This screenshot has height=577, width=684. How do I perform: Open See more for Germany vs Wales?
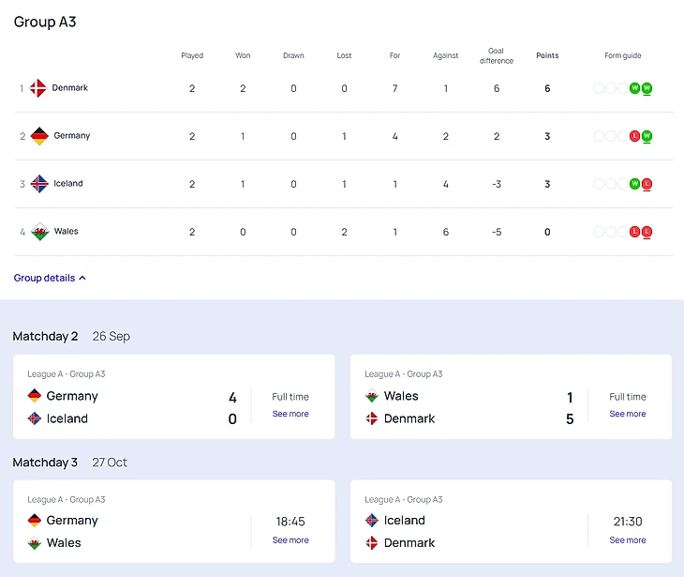coord(290,540)
